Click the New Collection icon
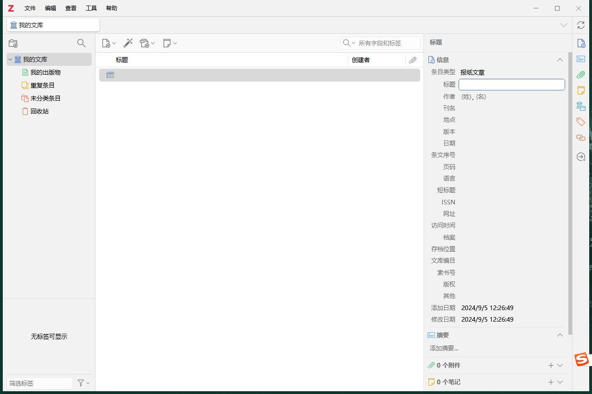Viewport: 592px width, 394px height. 13,43
